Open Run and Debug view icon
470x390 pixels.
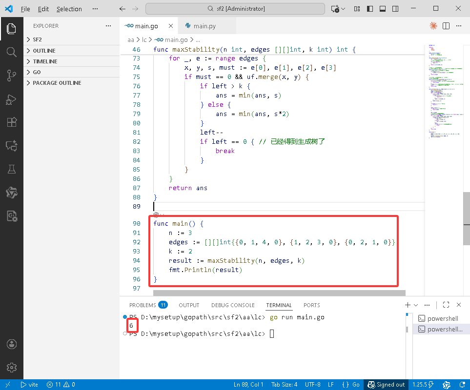coord(11,99)
